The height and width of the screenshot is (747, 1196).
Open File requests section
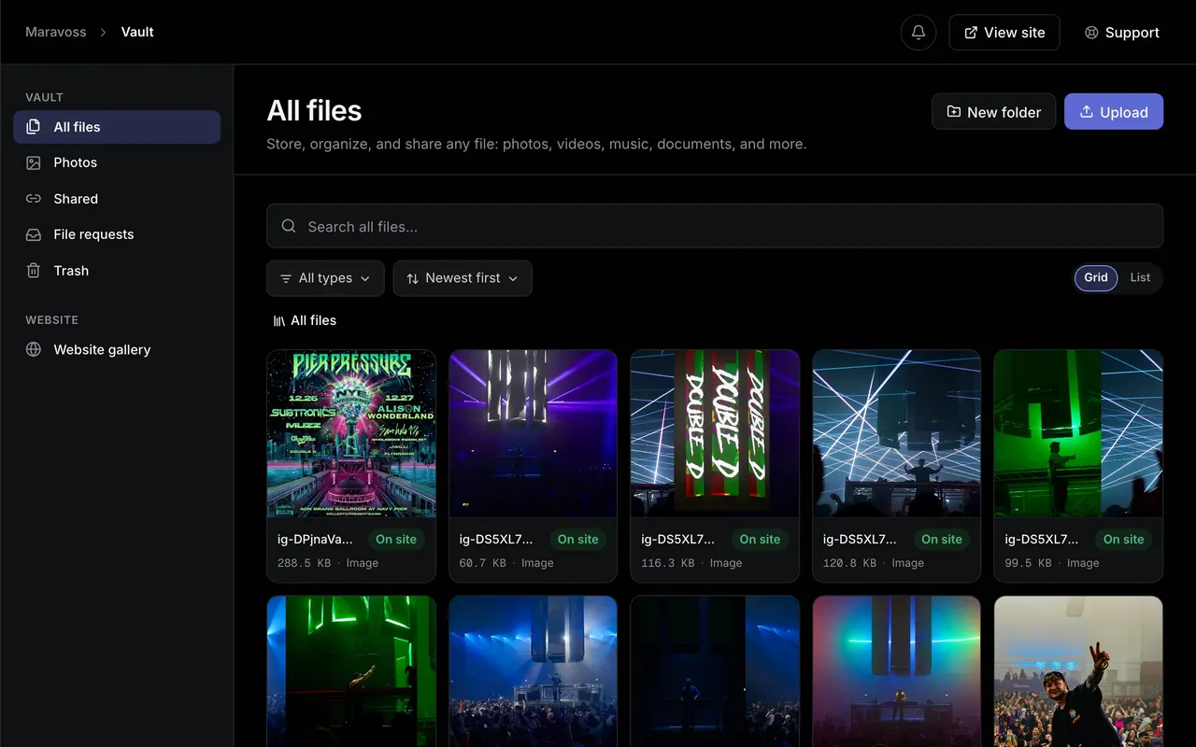click(x=117, y=234)
